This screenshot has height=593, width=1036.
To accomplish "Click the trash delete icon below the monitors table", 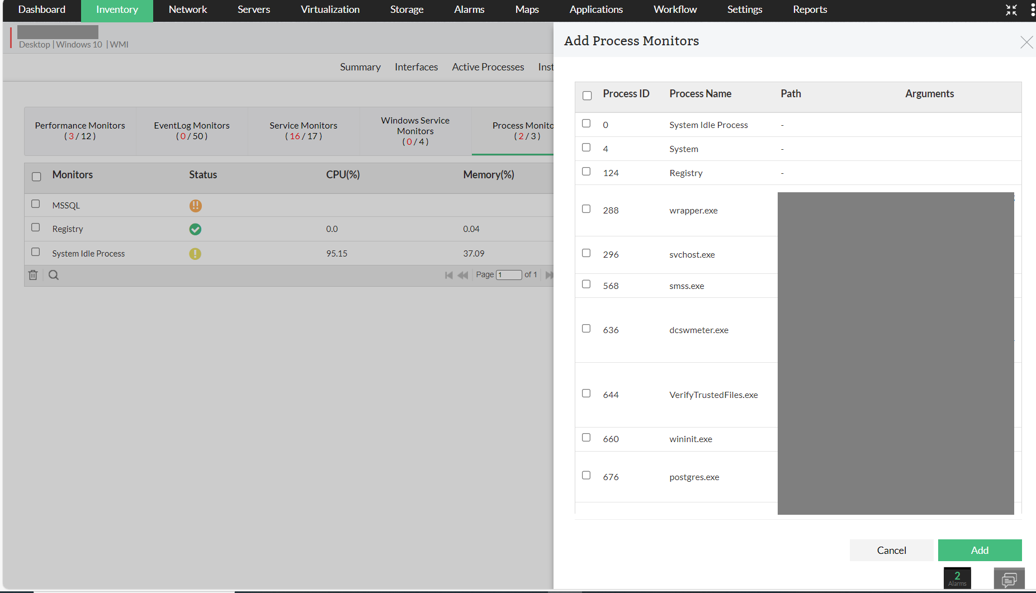I will tap(33, 274).
